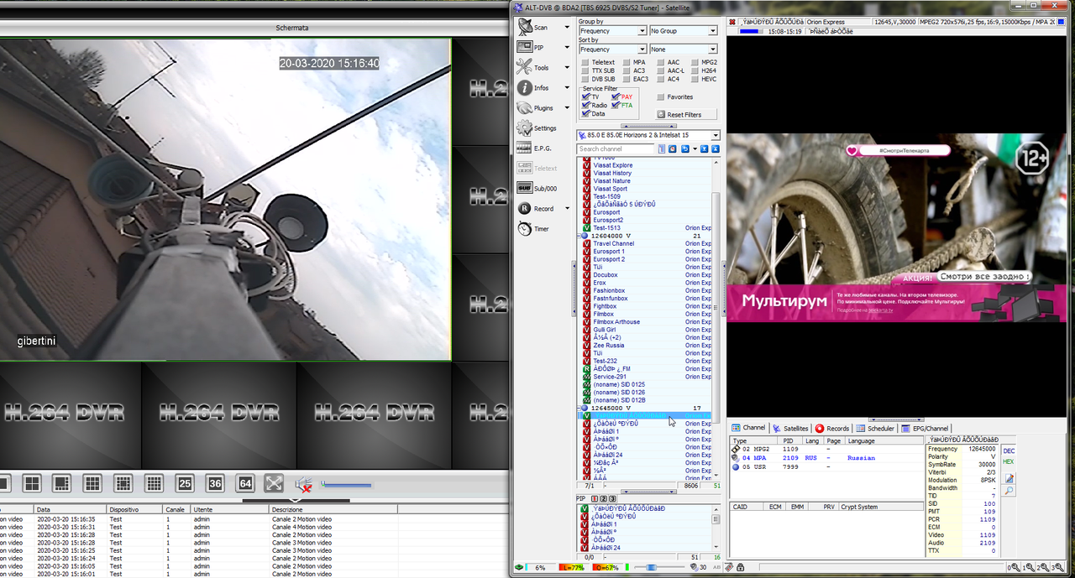The image size is (1075, 578).
Task: Select the 04 MPA Russian audio stream row
Action: coord(826,458)
